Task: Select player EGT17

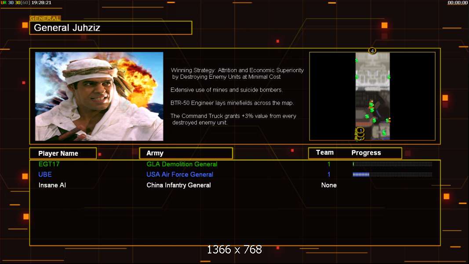Action: pos(49,164)
